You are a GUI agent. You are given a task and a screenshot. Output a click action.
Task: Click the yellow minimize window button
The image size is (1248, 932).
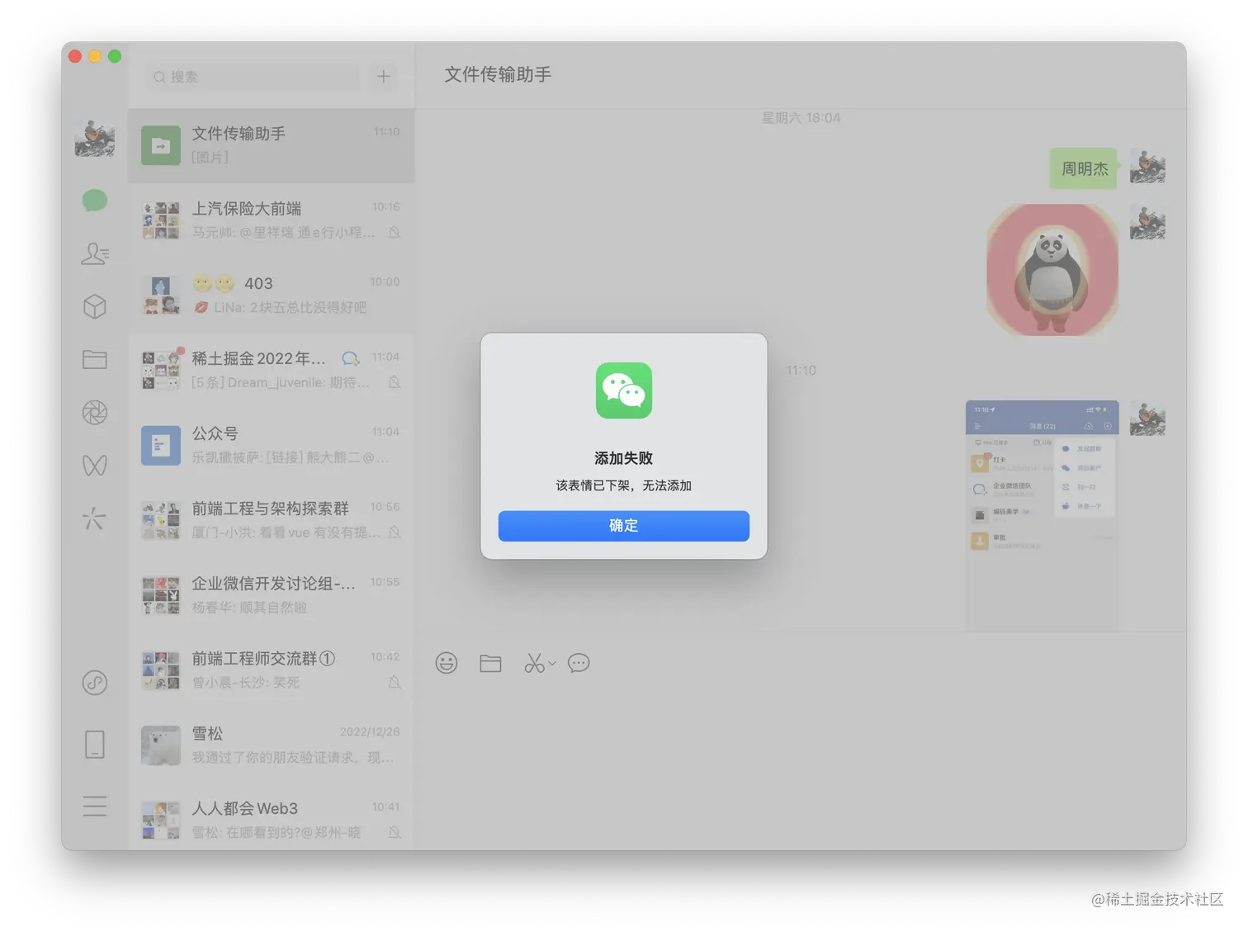(x=95, y=56)
